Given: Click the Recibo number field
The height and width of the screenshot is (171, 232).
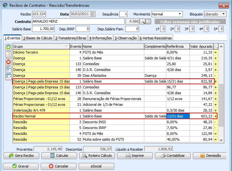Looking at the screenshot, I should pos(39,14).
